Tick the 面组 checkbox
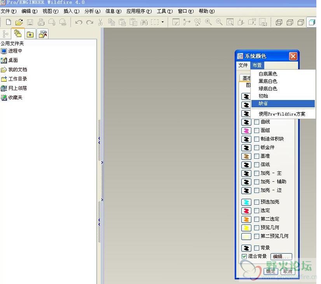321x284 pixels. 256,131
